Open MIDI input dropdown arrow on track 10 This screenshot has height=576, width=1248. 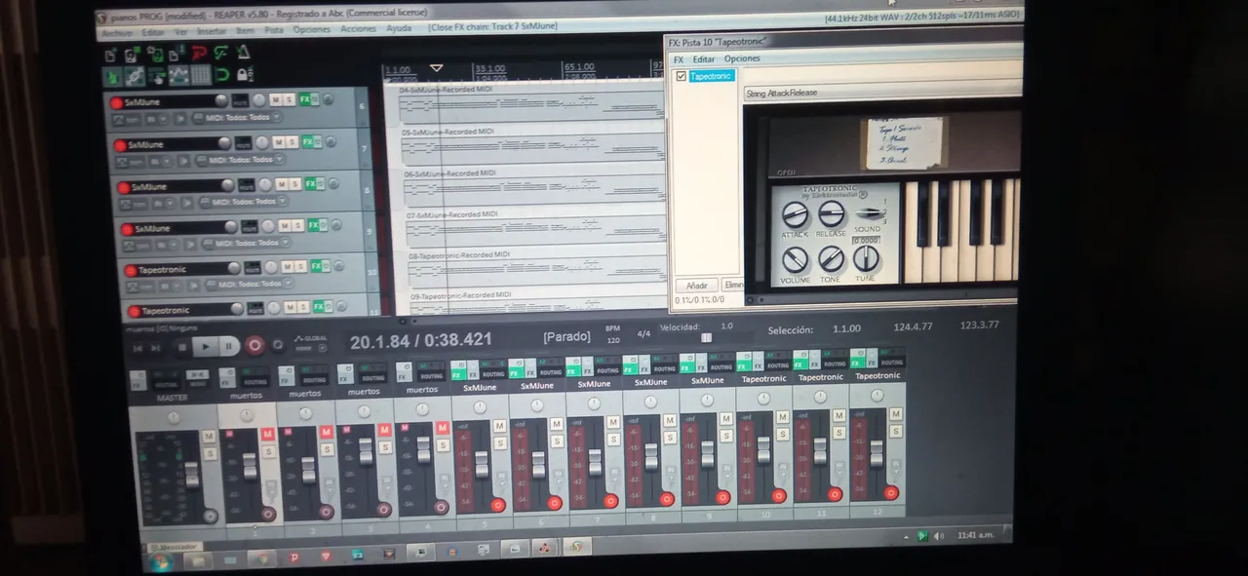[290, 284]
